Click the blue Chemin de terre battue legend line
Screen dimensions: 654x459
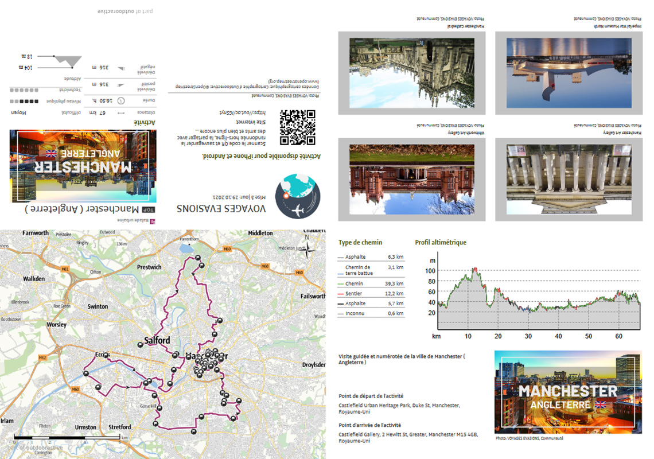point(340,274)
